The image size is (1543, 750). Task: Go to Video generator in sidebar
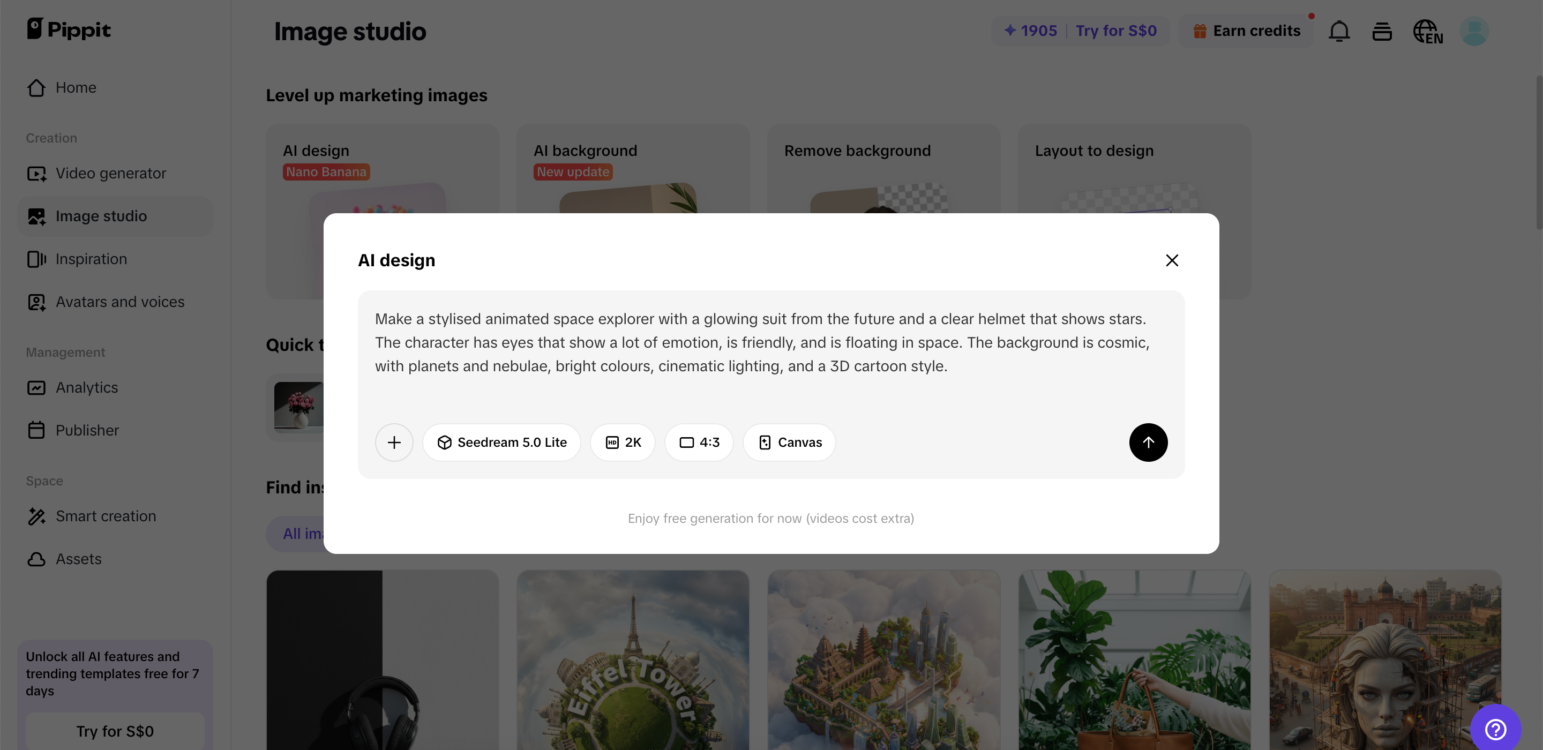pyautogui.click(x=110, y=173)
